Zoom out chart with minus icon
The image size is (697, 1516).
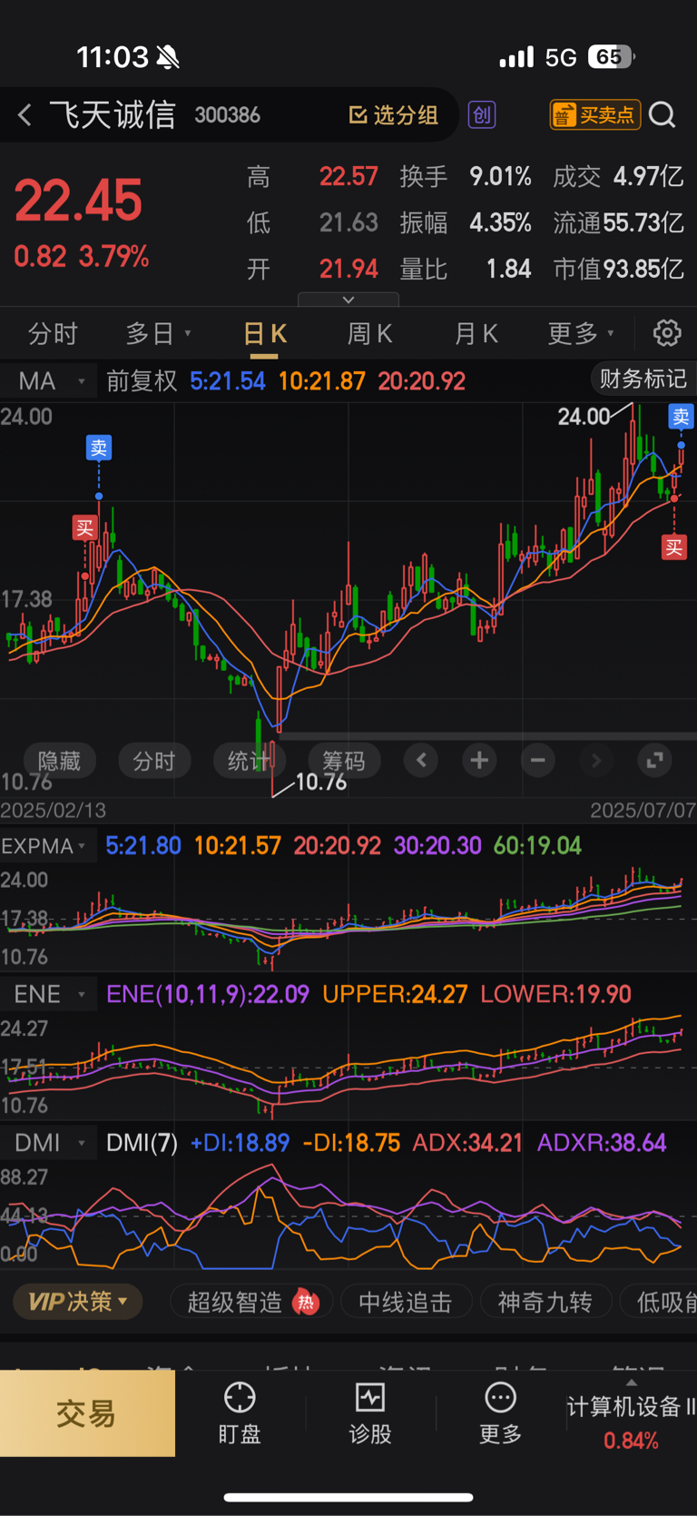pyautogui.click(x=537, y=761)
